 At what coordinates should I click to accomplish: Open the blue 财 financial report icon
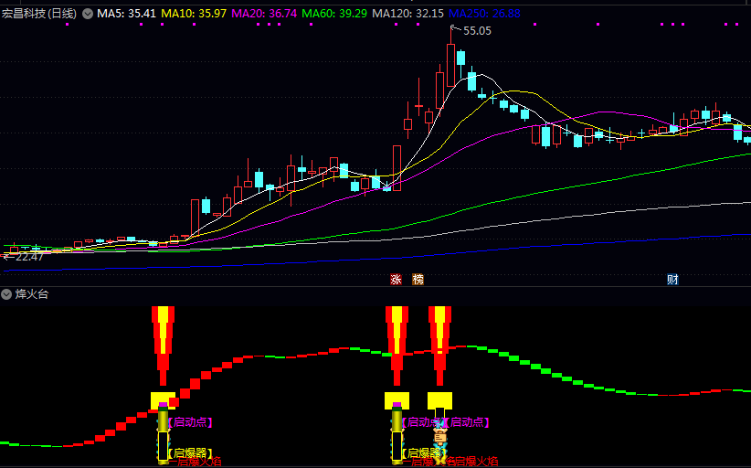point(672,280)
